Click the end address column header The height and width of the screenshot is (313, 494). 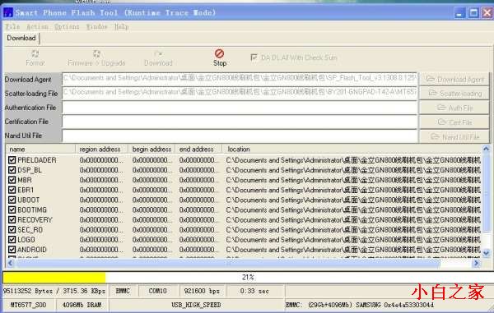click(x=198, y=149)
